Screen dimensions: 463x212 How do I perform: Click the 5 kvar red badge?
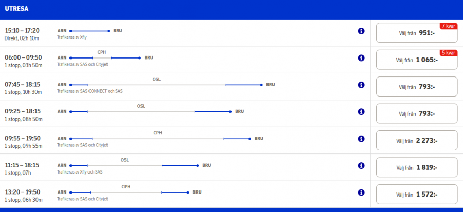click(x=448, y=52)
